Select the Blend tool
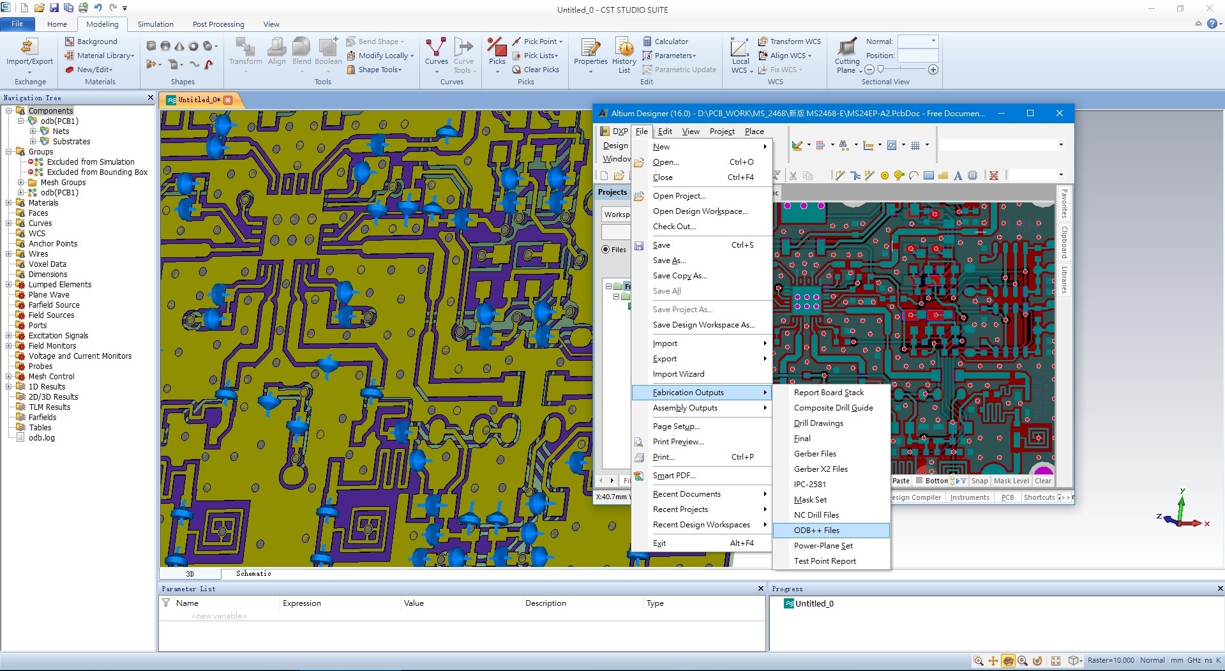The image size is (1225, 671). click(301, 52)
